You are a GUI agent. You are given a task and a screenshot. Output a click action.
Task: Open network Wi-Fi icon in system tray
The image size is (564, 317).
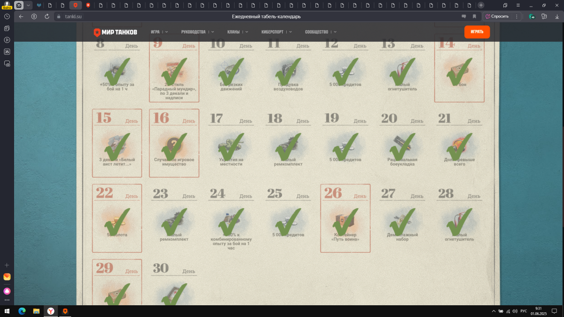click(x=508, y=311)
